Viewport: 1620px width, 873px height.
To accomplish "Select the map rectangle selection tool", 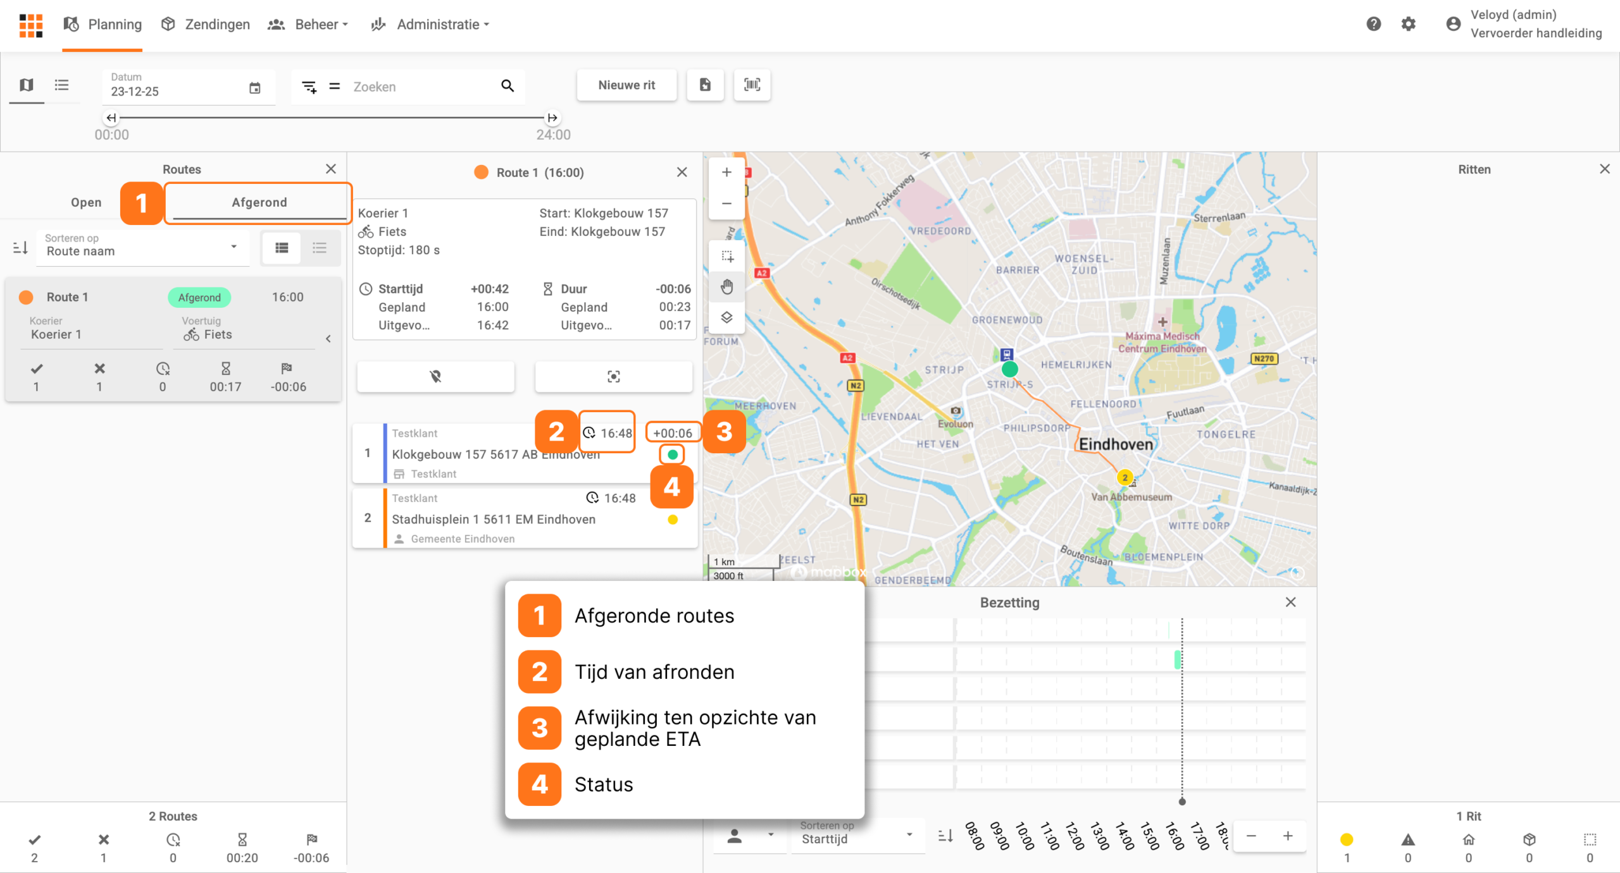I will [726, 257].
